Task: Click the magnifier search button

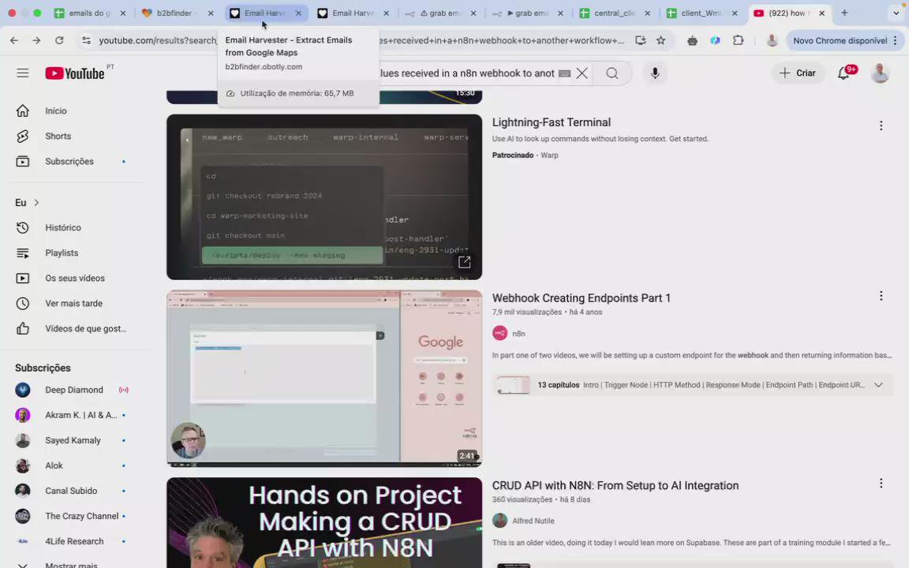Action: [612, 73]
